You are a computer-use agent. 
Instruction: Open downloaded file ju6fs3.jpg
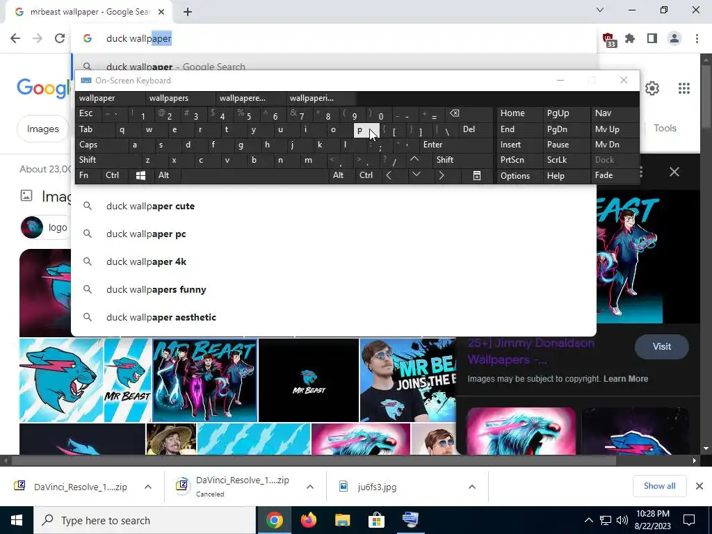point(377,487)
